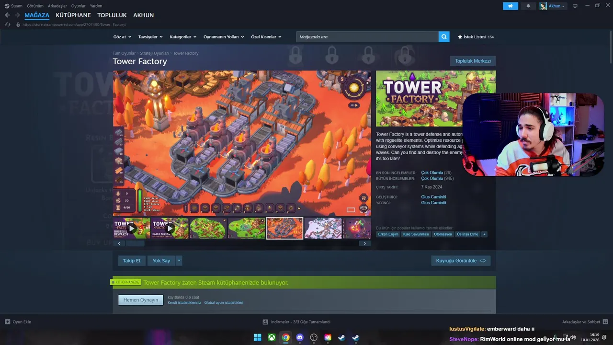Select the snowy map screenshot thumbnail
This screenshot has height=345, width=613.
[x=323, y=228]
